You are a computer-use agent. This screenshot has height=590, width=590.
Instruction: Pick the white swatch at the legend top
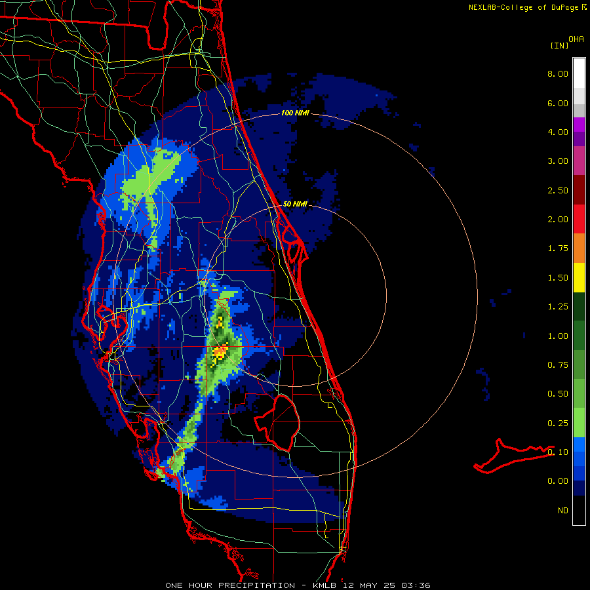(x=579, y=73)
